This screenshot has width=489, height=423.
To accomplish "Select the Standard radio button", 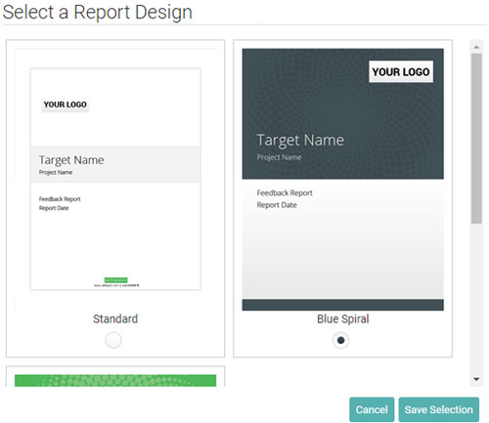I will [113, 340].
